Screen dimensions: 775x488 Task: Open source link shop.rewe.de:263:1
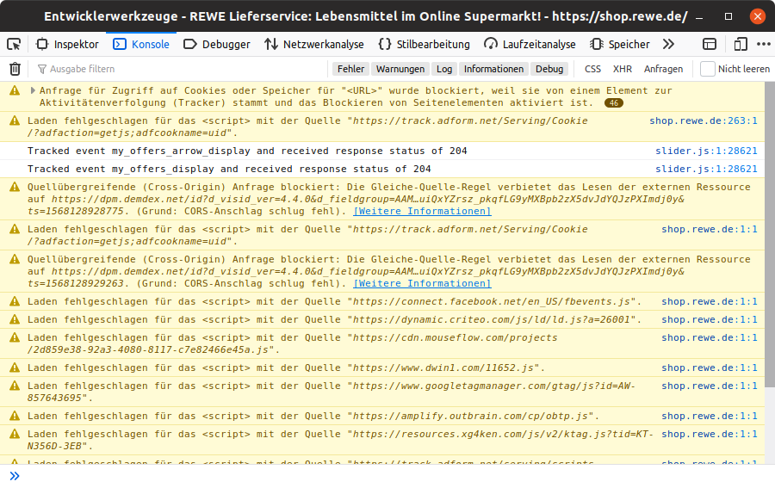[x=703, y=121]
